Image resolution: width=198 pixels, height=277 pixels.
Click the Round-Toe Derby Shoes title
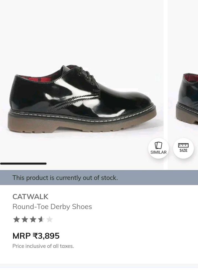point(52,207)
